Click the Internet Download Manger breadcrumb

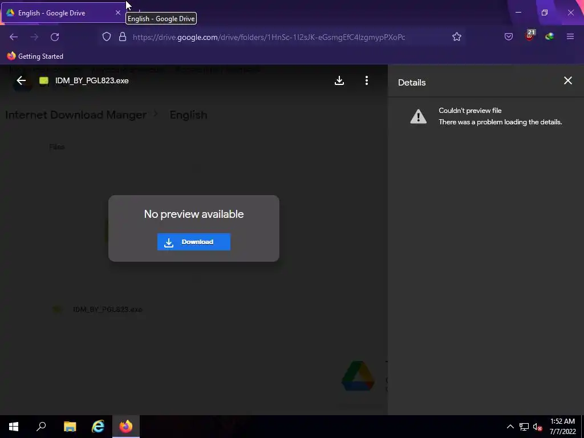point(76,115)
